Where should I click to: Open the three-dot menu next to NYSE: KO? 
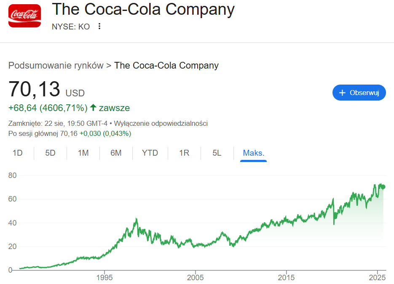(x=99, y=27)
